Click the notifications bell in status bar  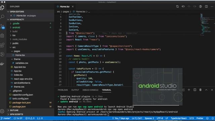click(x=213, y=118)
